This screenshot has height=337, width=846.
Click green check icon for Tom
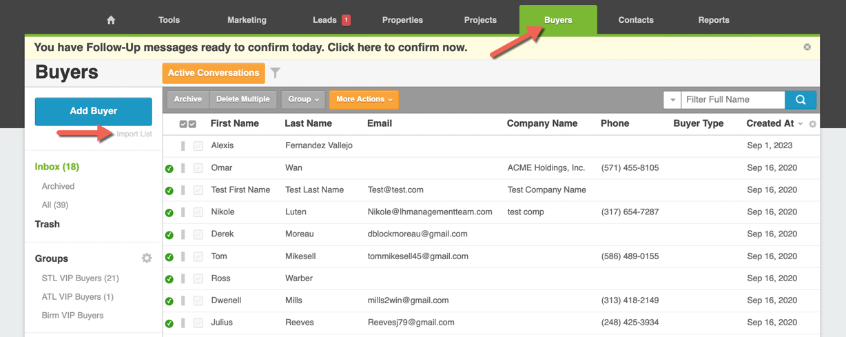click(169, 256)
